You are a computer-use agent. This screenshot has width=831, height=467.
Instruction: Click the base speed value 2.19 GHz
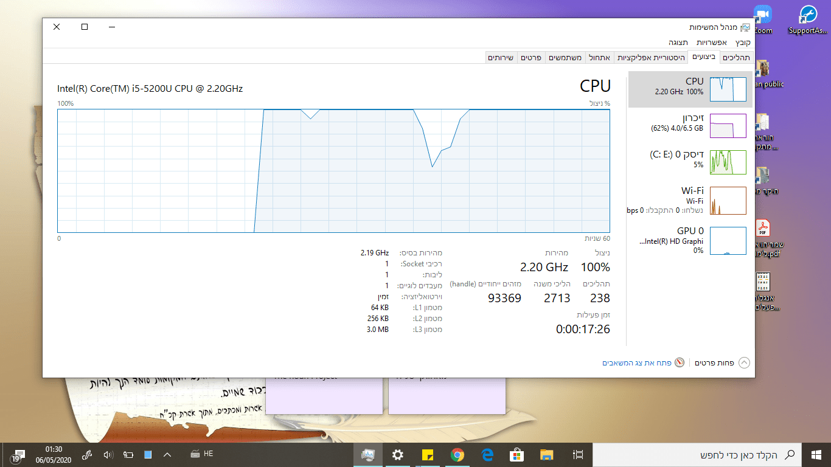click(374, 252)
